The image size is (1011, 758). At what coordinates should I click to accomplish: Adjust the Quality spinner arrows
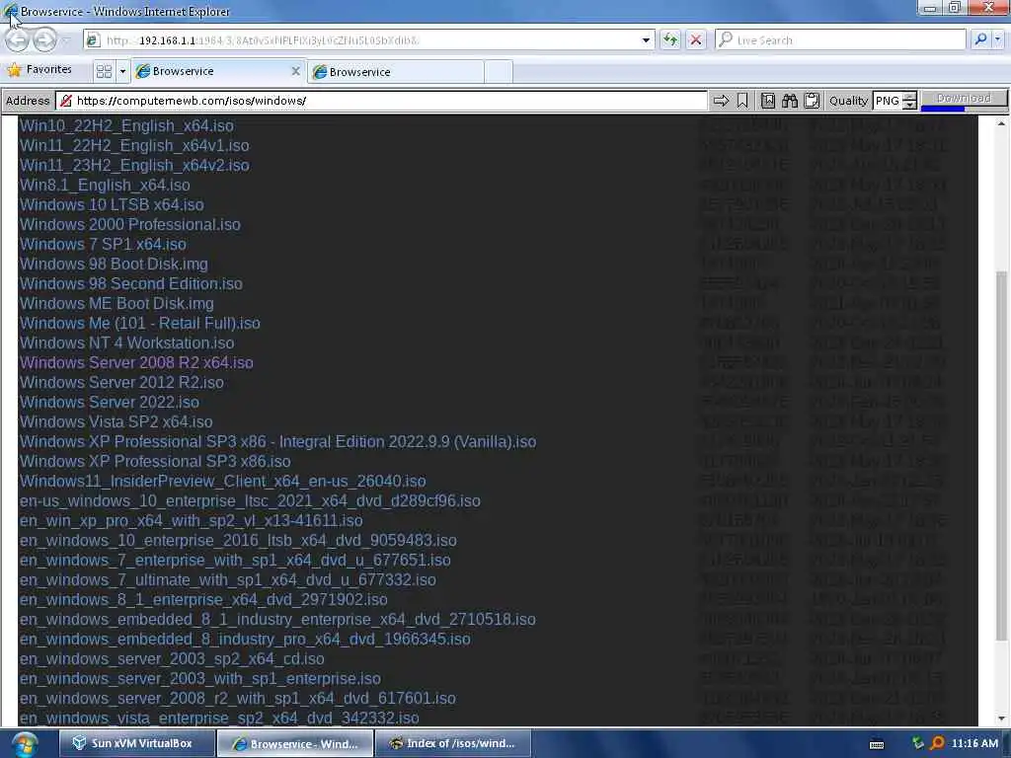[x=909, y=101]
